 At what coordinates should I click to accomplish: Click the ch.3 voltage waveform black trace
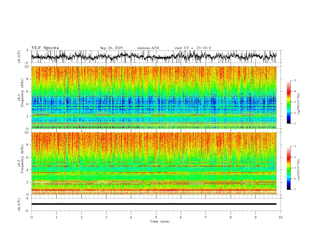154,204
